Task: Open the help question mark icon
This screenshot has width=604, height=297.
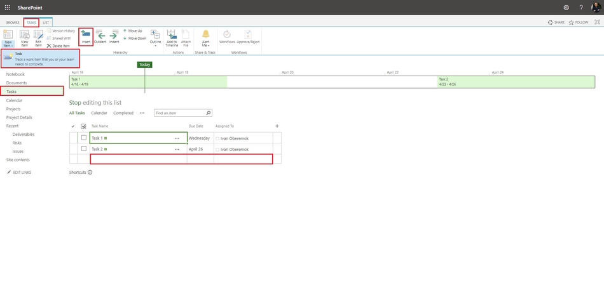Action: (x=581, y=8)
